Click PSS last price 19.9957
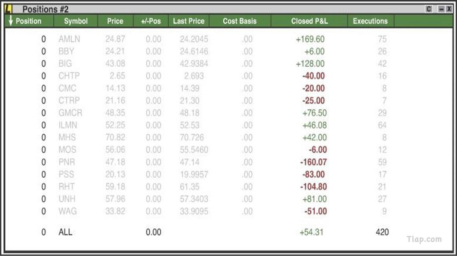Screen dimensions: 457x256 click(194, 174)
